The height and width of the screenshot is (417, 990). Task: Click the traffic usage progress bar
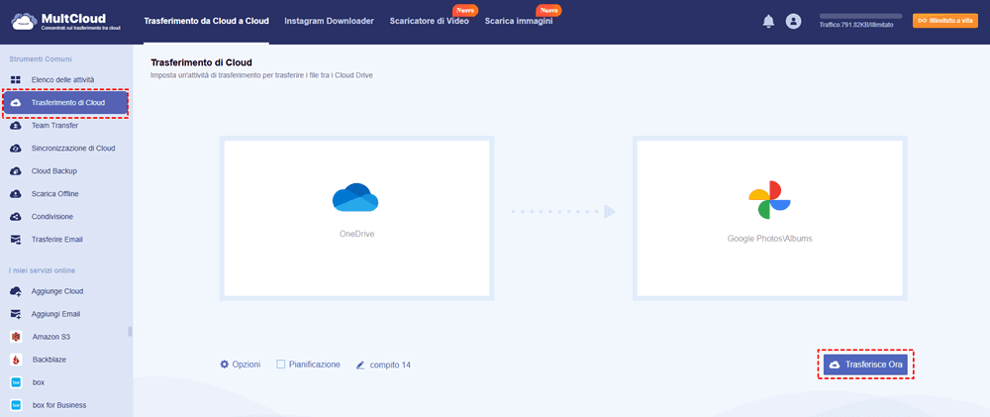[x=860, y=16]
